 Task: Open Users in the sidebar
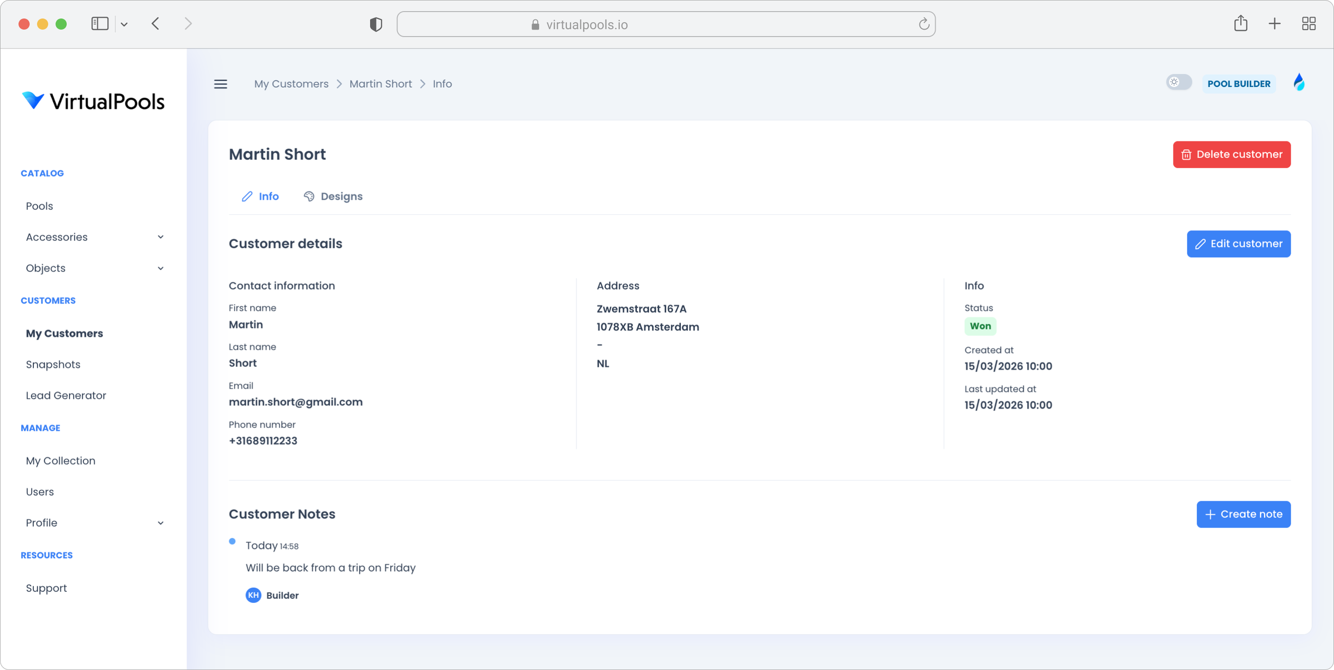[39, 492]
